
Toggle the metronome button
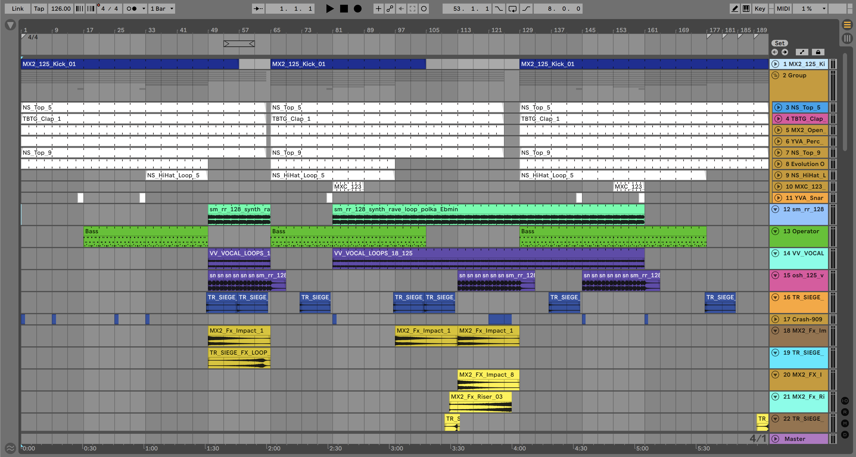[132, 9]
